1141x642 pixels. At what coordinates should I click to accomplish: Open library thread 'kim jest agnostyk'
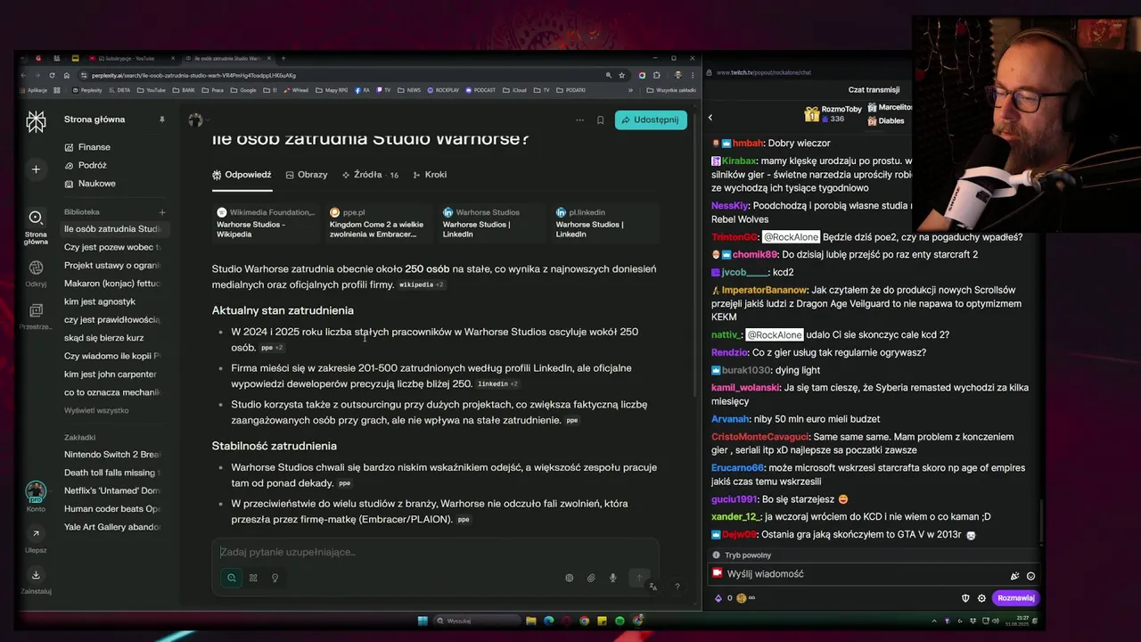[100, 301]
